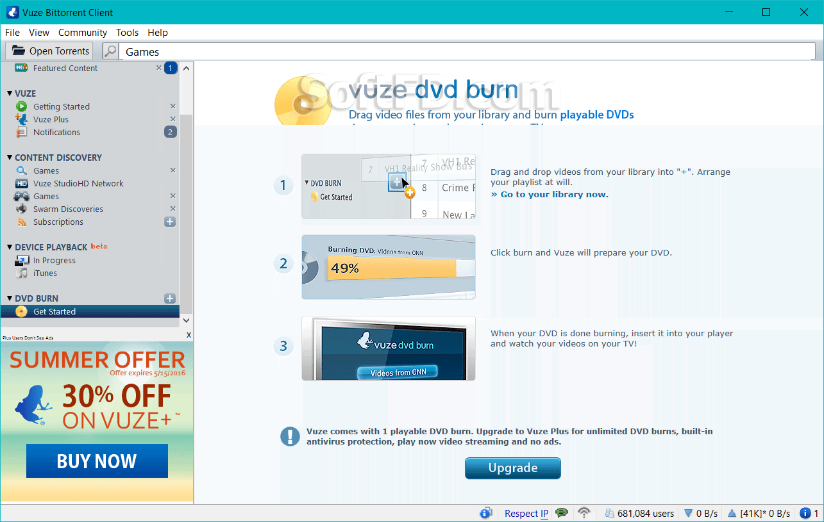Click the blue info icon with count 1

point(805,513)
